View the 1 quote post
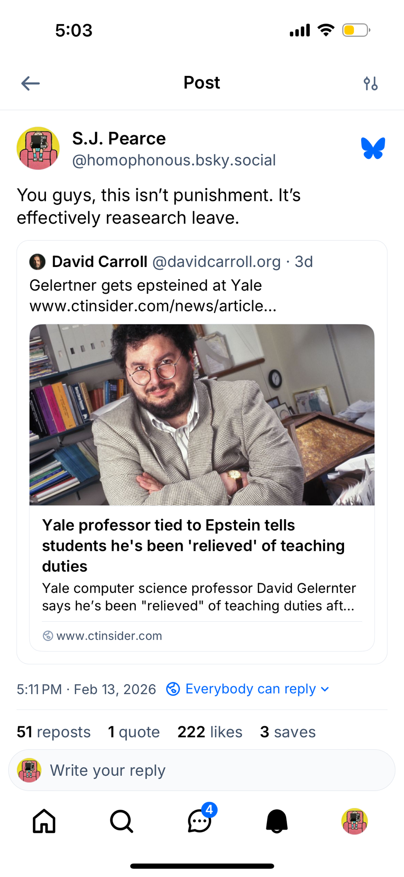Screen dimensions: 404x877 (x=134, y=732)
